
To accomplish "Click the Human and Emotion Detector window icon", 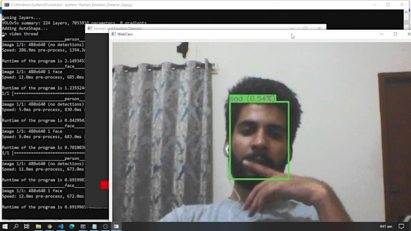I will click(x=89, y=28).
